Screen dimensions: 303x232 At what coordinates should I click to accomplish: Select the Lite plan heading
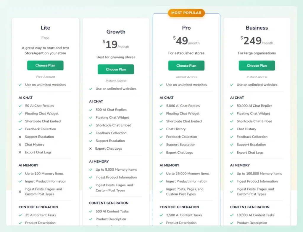(x=45, y=28)
